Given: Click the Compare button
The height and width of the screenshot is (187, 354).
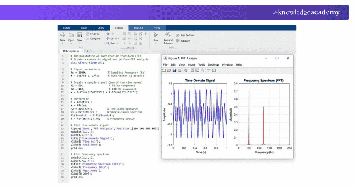Looking at the screenshot, I should click(93, 39).
